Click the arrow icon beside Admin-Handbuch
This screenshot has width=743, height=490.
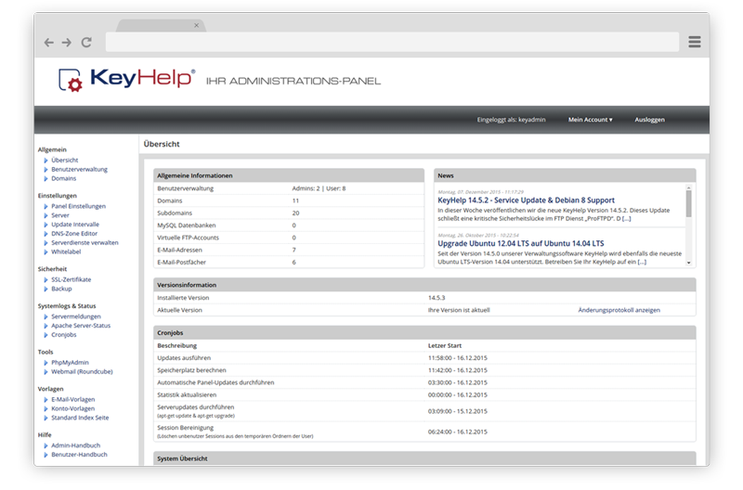point(46,445)
